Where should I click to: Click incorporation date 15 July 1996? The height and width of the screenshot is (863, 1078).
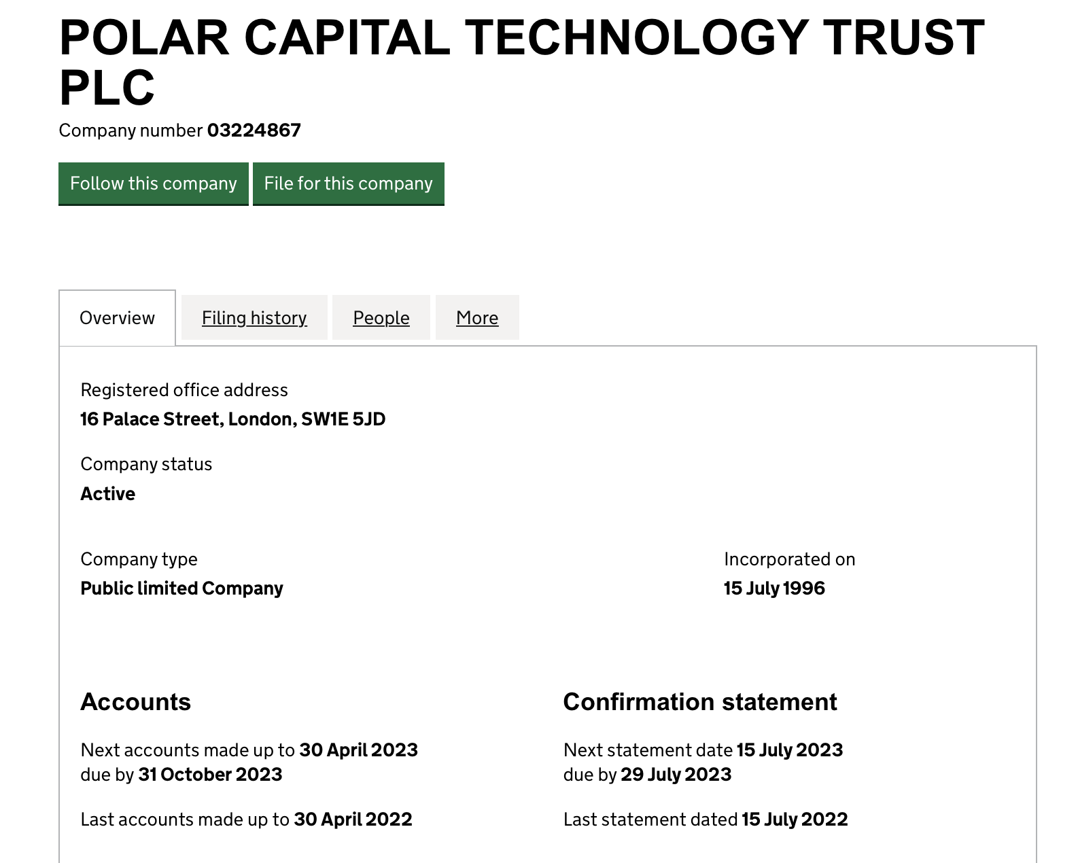point(774,588)
